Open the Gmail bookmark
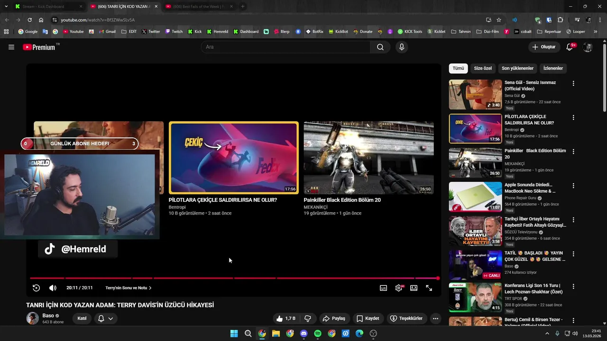The height and width of the screenshot is (341, 607). tap(107, 32)
